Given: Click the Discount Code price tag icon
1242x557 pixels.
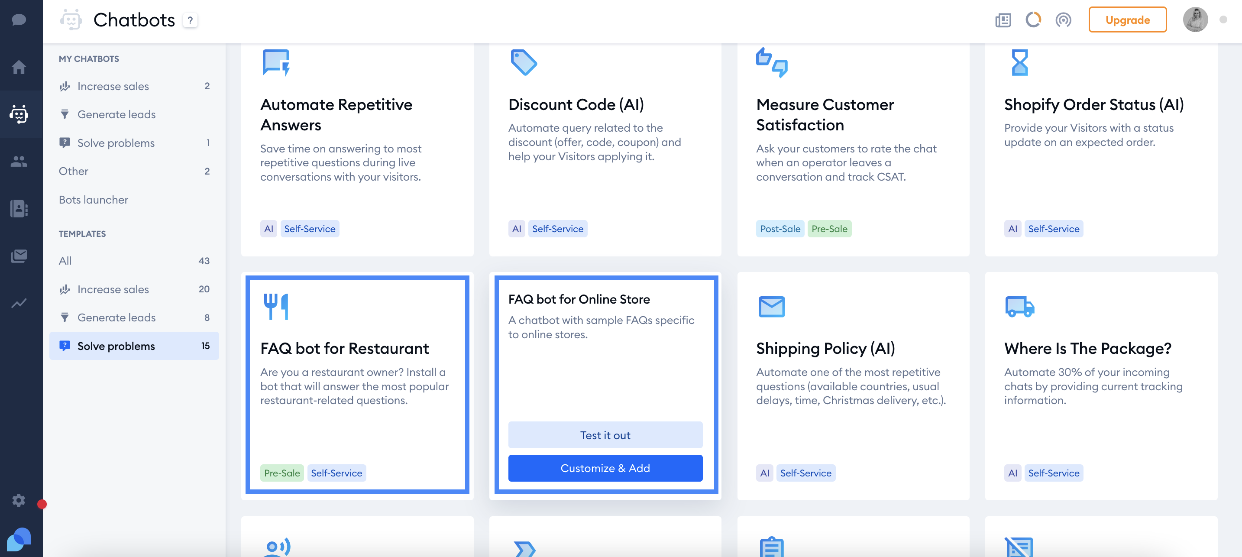Looking at the screenshot, I should 524,62.
